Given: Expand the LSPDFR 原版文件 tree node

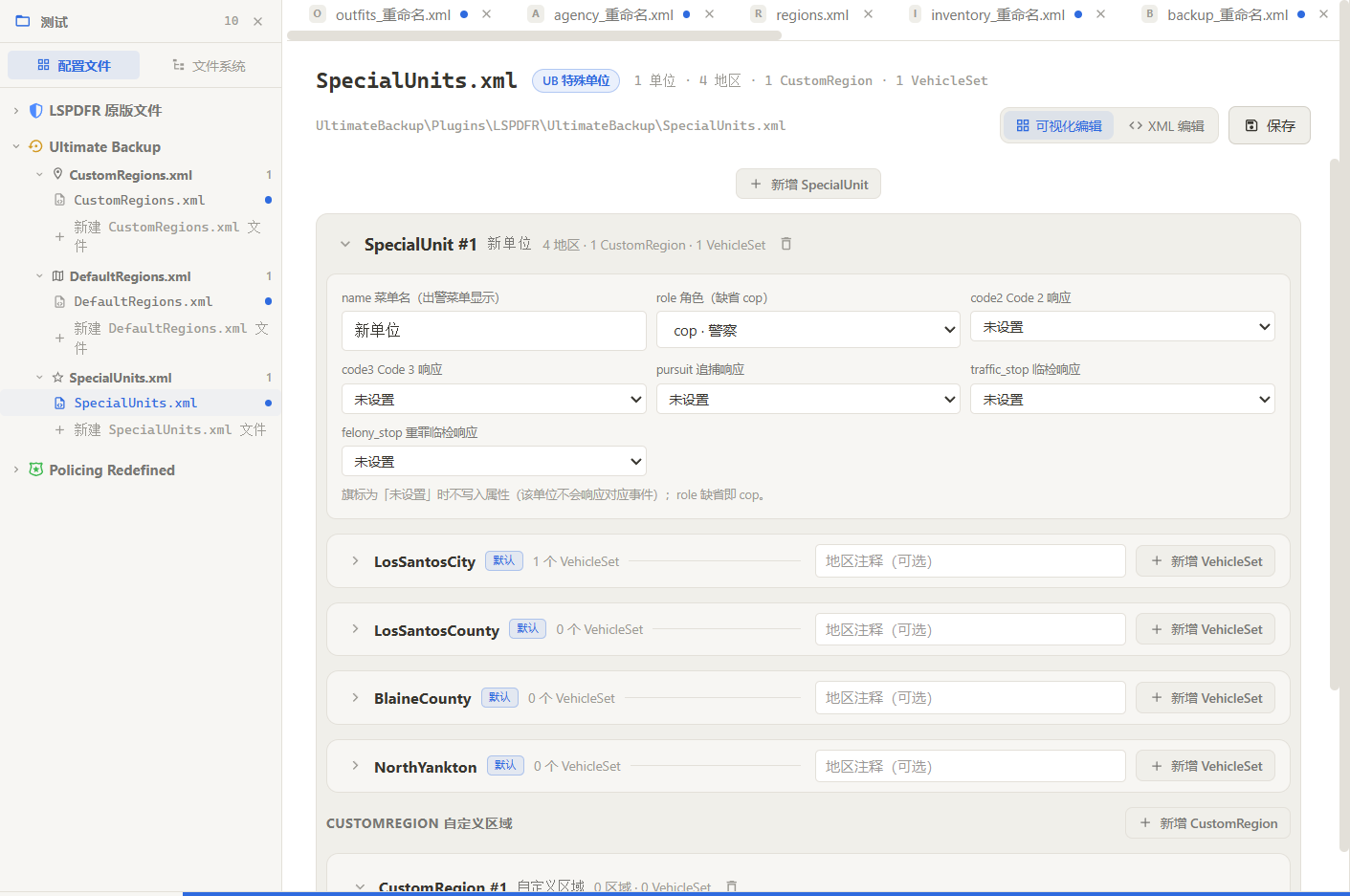Looking at the screenshot, I should click(16, 111).
